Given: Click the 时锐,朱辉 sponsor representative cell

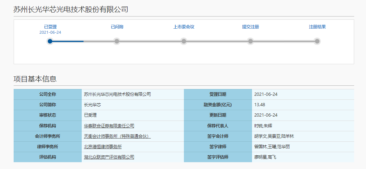Looking at the screenshot, I should click(263, 126).
